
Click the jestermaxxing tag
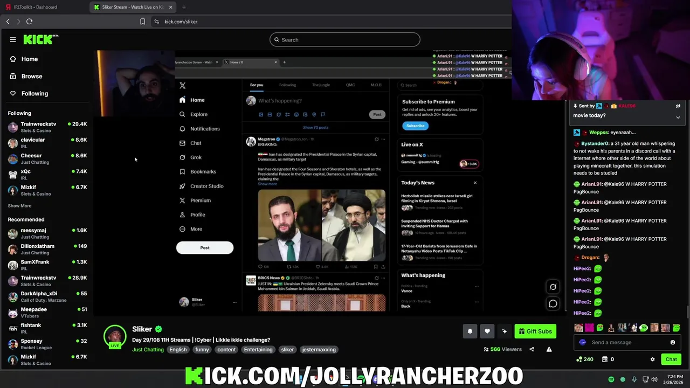coord(319,350)
